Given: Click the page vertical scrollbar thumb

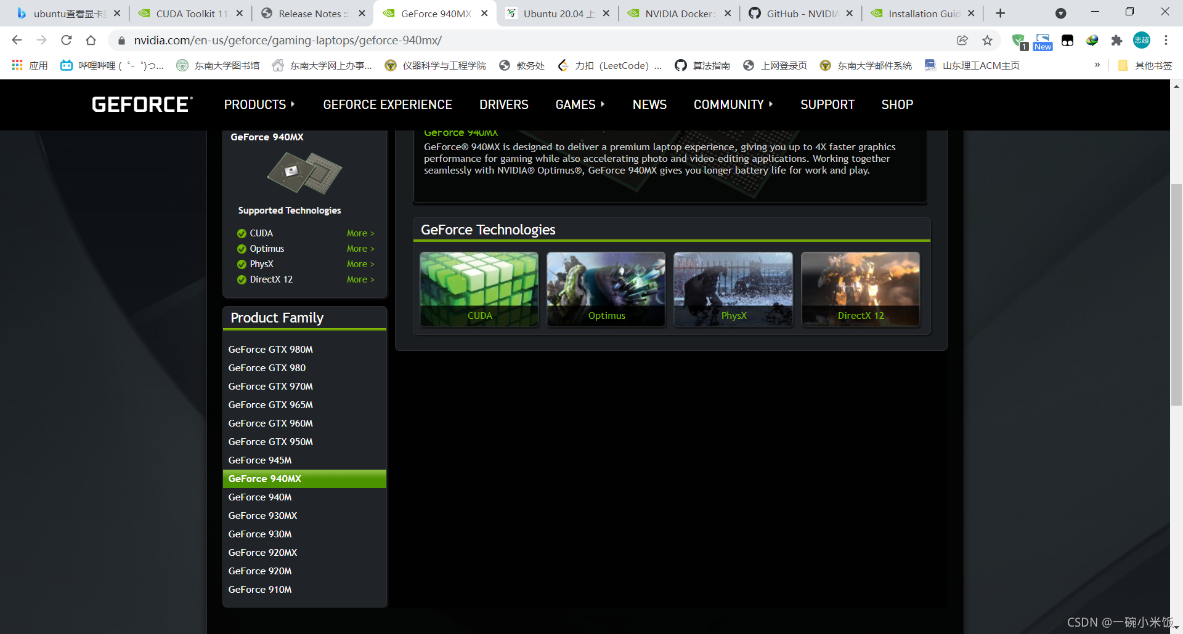Looking at the screenshot, I should coord(1176,294).
